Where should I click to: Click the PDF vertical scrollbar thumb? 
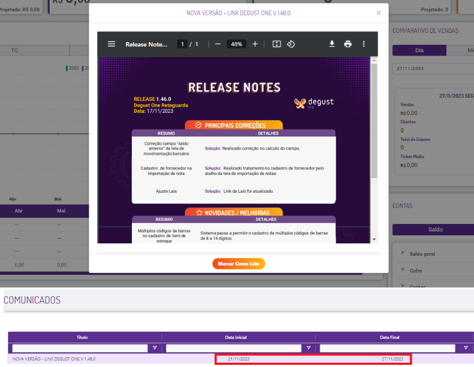click(374, 121)
